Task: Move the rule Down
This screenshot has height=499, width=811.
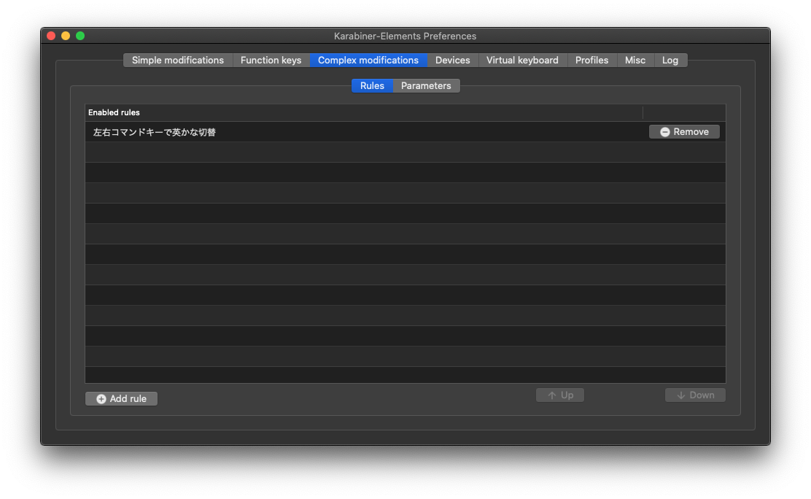Action: (x=695, y=395)
